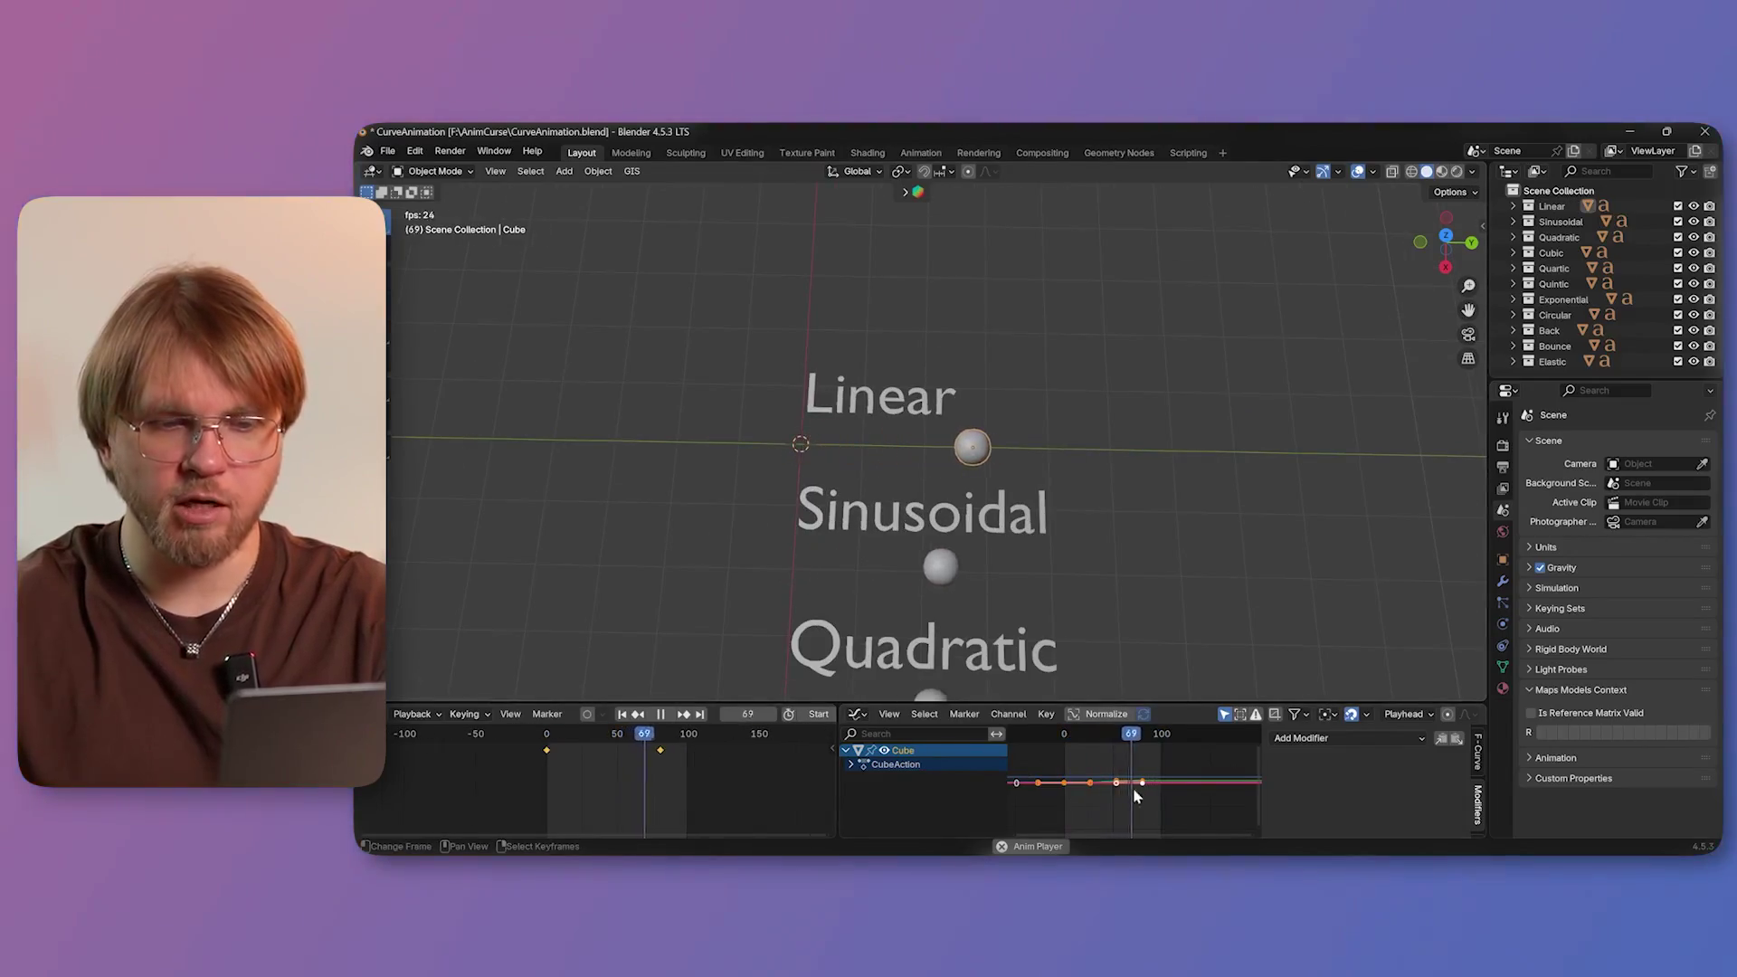Click the zoom magnifier icon in viewport

[1468, 286]
